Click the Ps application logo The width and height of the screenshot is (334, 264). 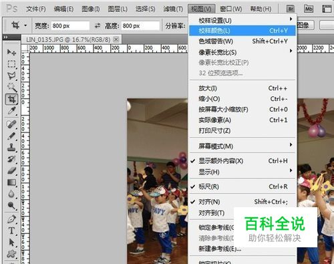pos(11,9)
